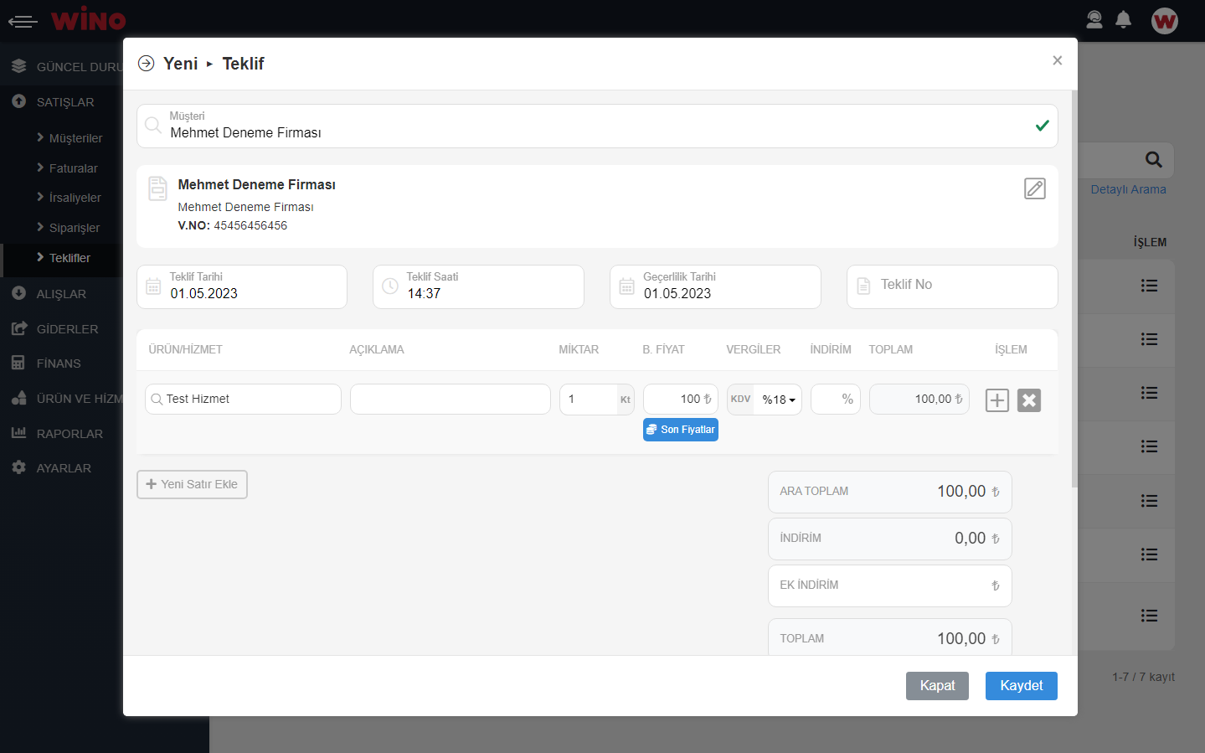Focus the Teklif No input field
Image resolution: width=1205 pixels, height=753 pixels.
[963, 286]
